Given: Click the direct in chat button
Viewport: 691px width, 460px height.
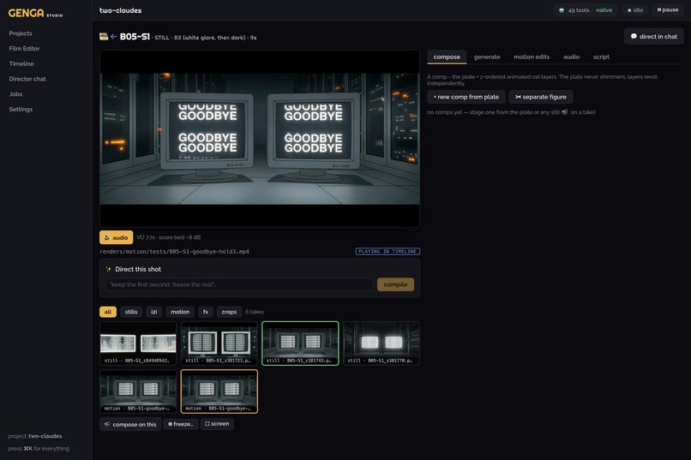Looking at the screenshot, I should pyautogui.click(x=653, y=37).
